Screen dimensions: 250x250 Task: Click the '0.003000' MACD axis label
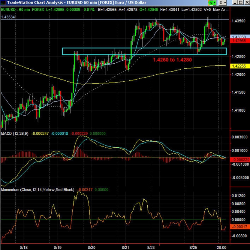(x=240, y=137)
